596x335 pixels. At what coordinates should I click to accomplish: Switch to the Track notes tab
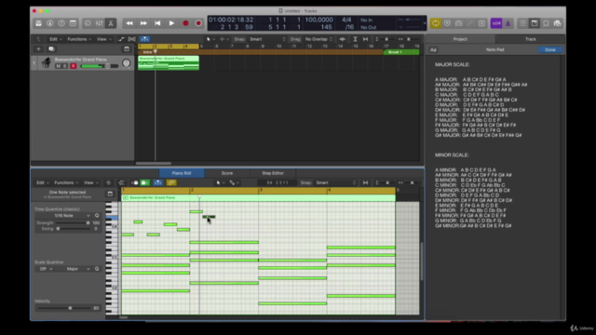click(x=530, y=39)
